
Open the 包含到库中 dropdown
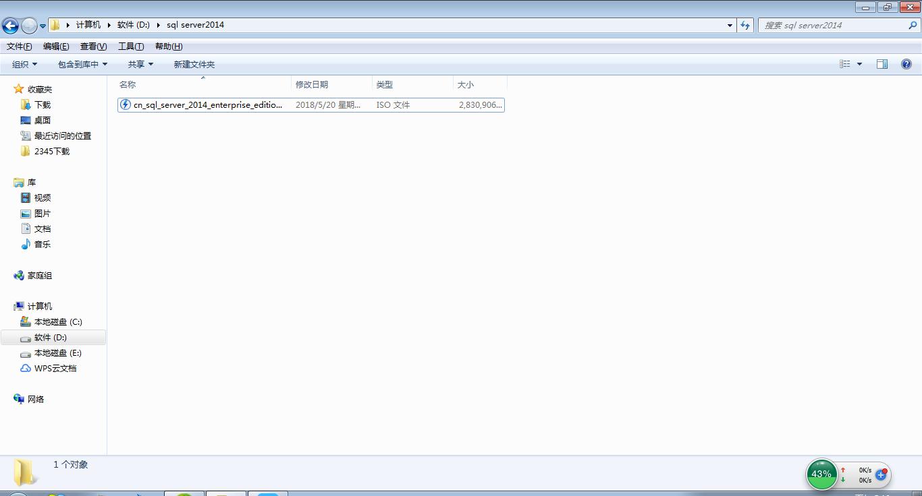tap(82, 64)
